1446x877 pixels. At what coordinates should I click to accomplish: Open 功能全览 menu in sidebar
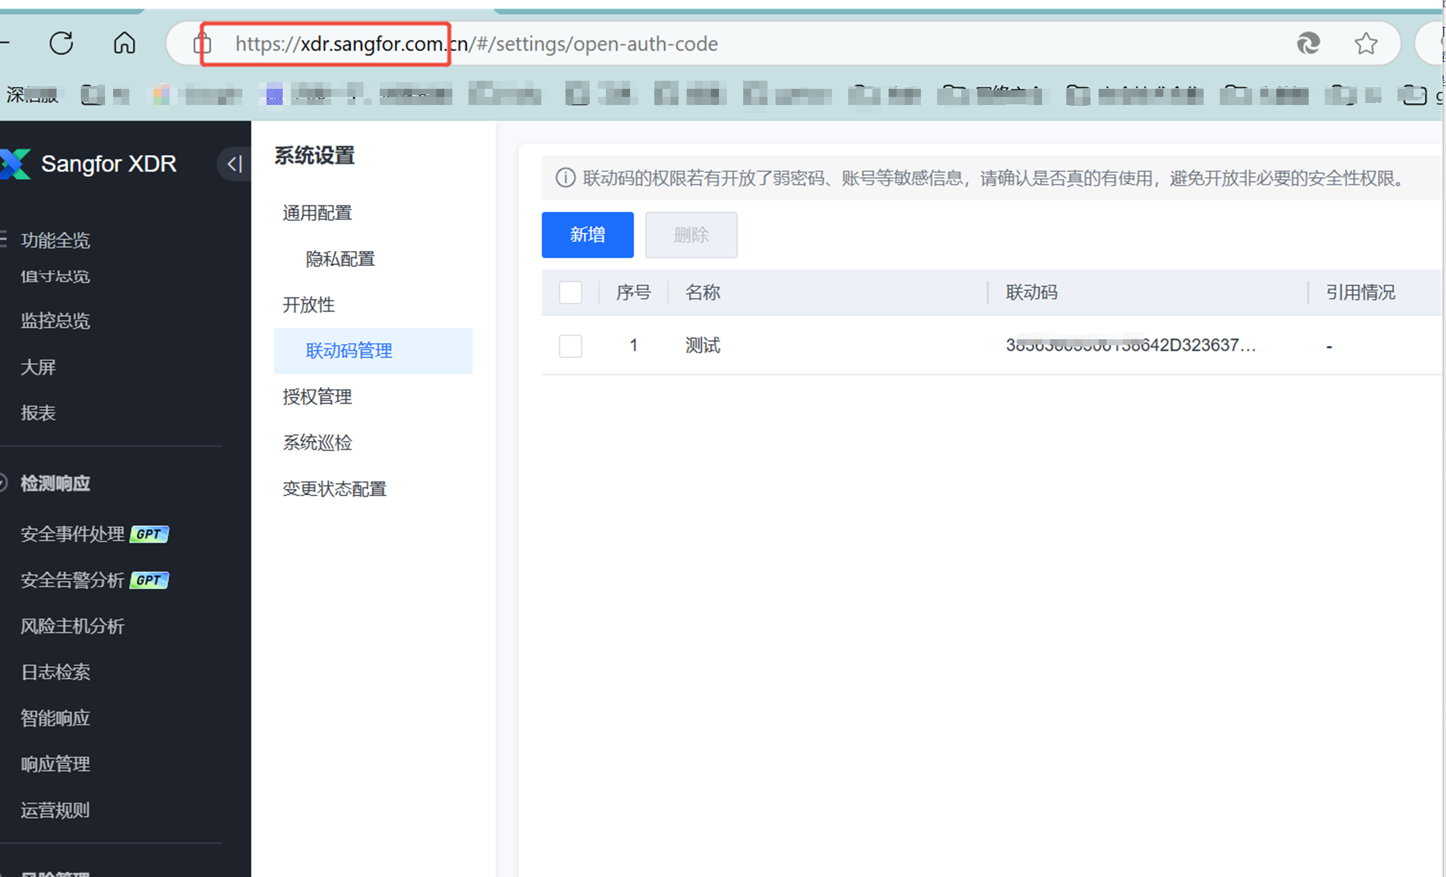[55, 240]
